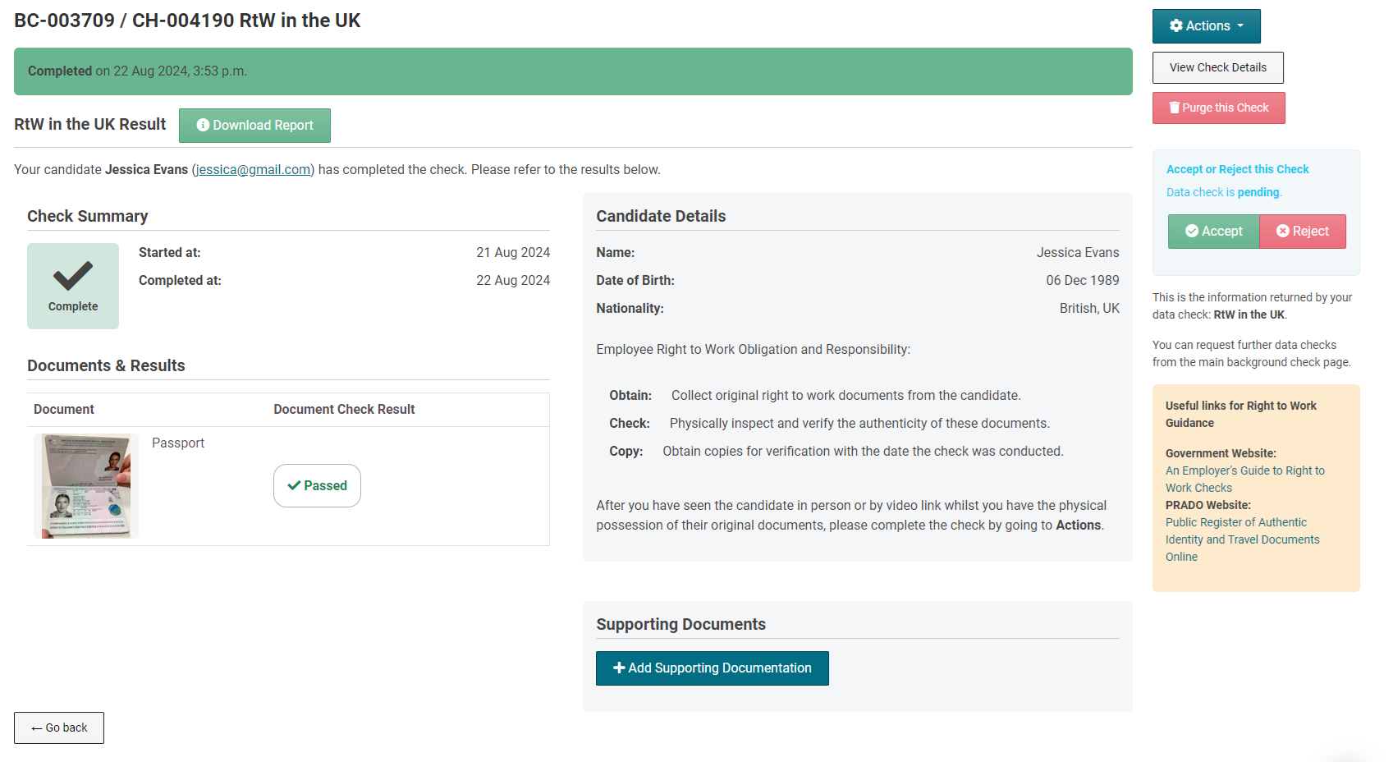Viewport: 1393px width, 762px height.
Task: Click the Accept or Reject this Check heading
Action: (1237, 169)
